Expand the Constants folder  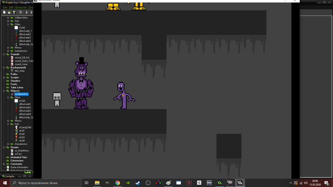4,164
